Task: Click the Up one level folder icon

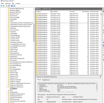Action: click(6, 6)
